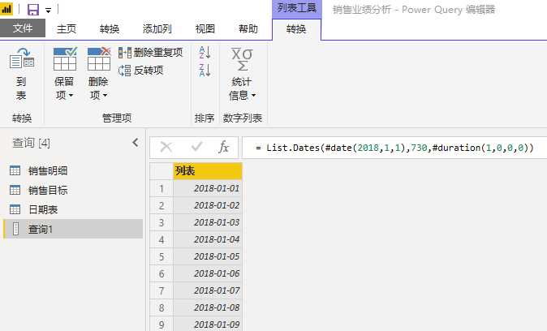Switch to the View (视图) tab
This screenshot has height=331, width=547.
click(205, 29)
